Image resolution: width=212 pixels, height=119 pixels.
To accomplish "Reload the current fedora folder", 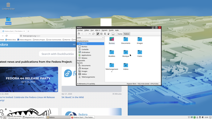I will pos(93,34).
